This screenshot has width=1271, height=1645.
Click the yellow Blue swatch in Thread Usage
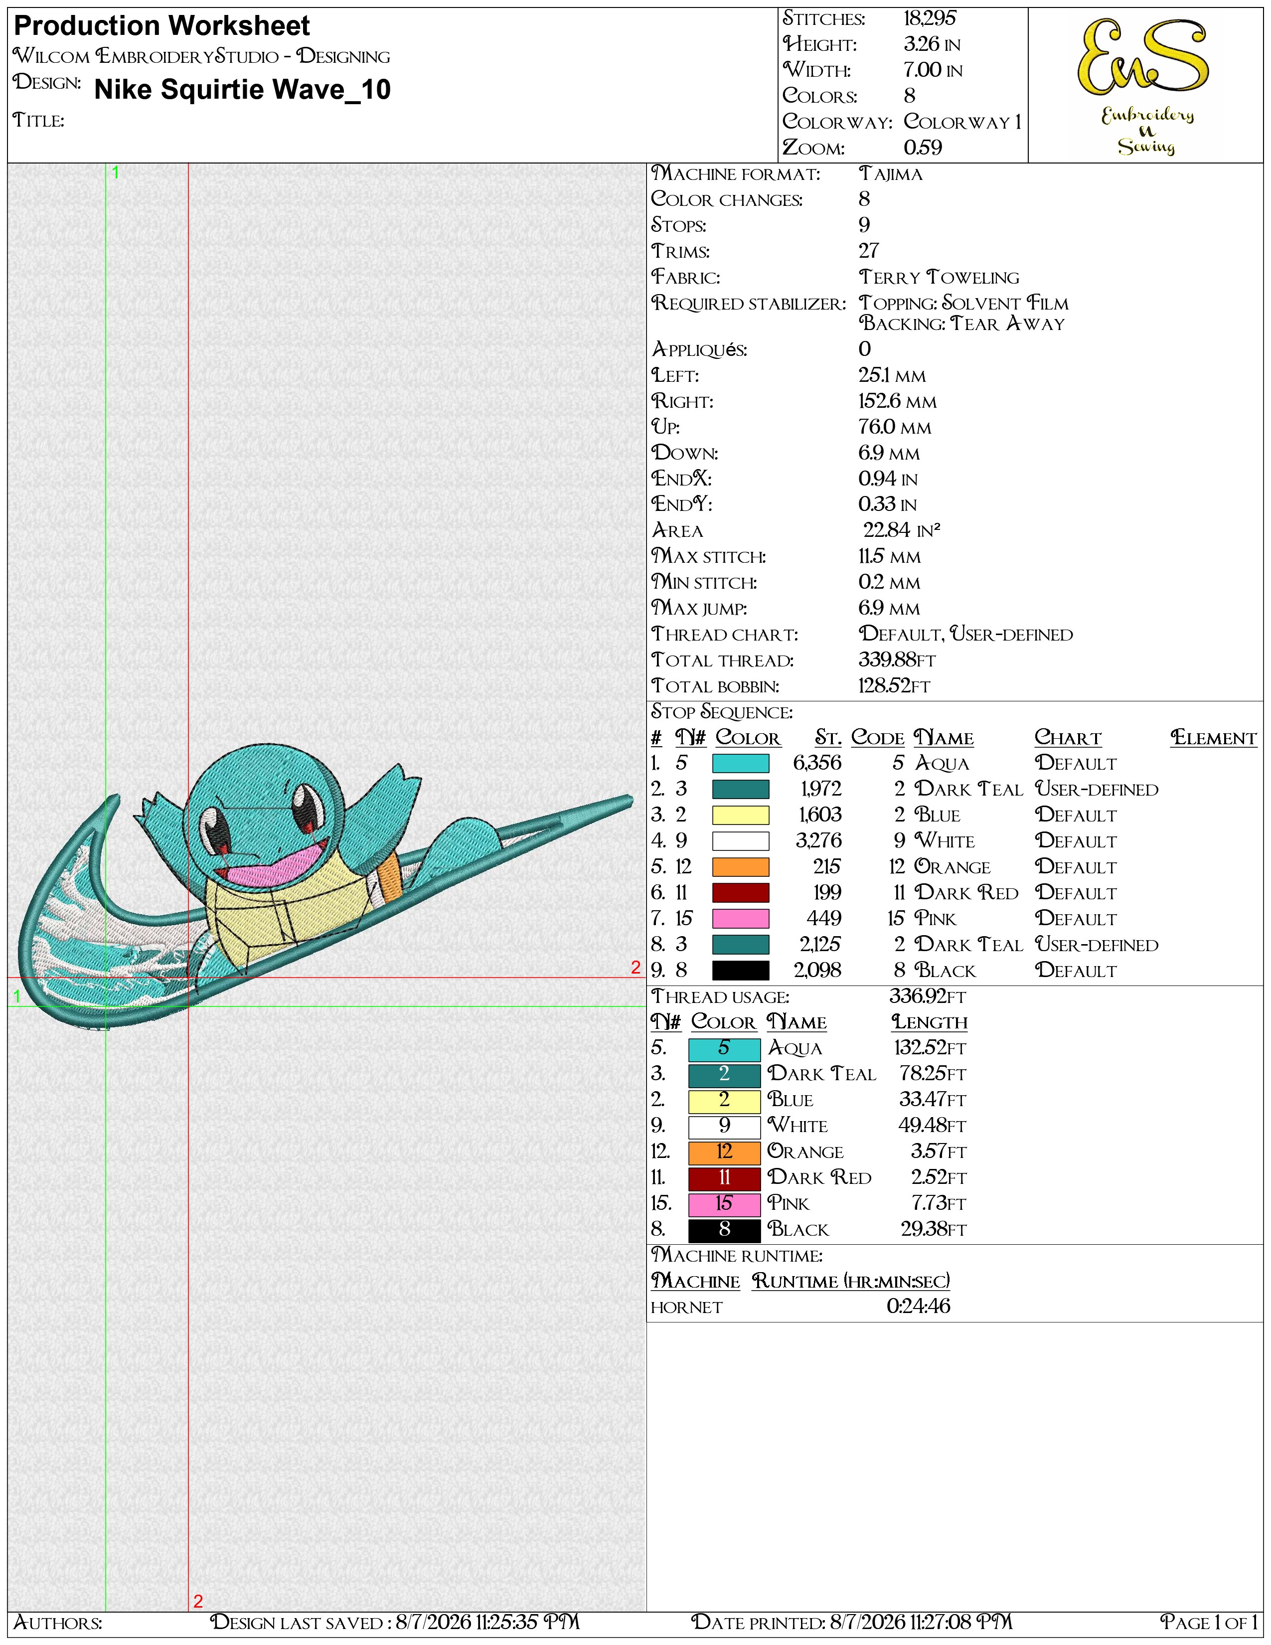[x=724, y=1101]
